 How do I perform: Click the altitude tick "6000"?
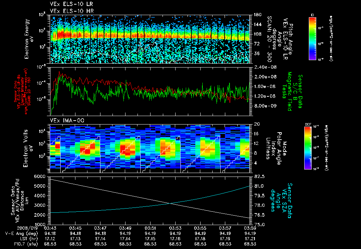(39, 177)
